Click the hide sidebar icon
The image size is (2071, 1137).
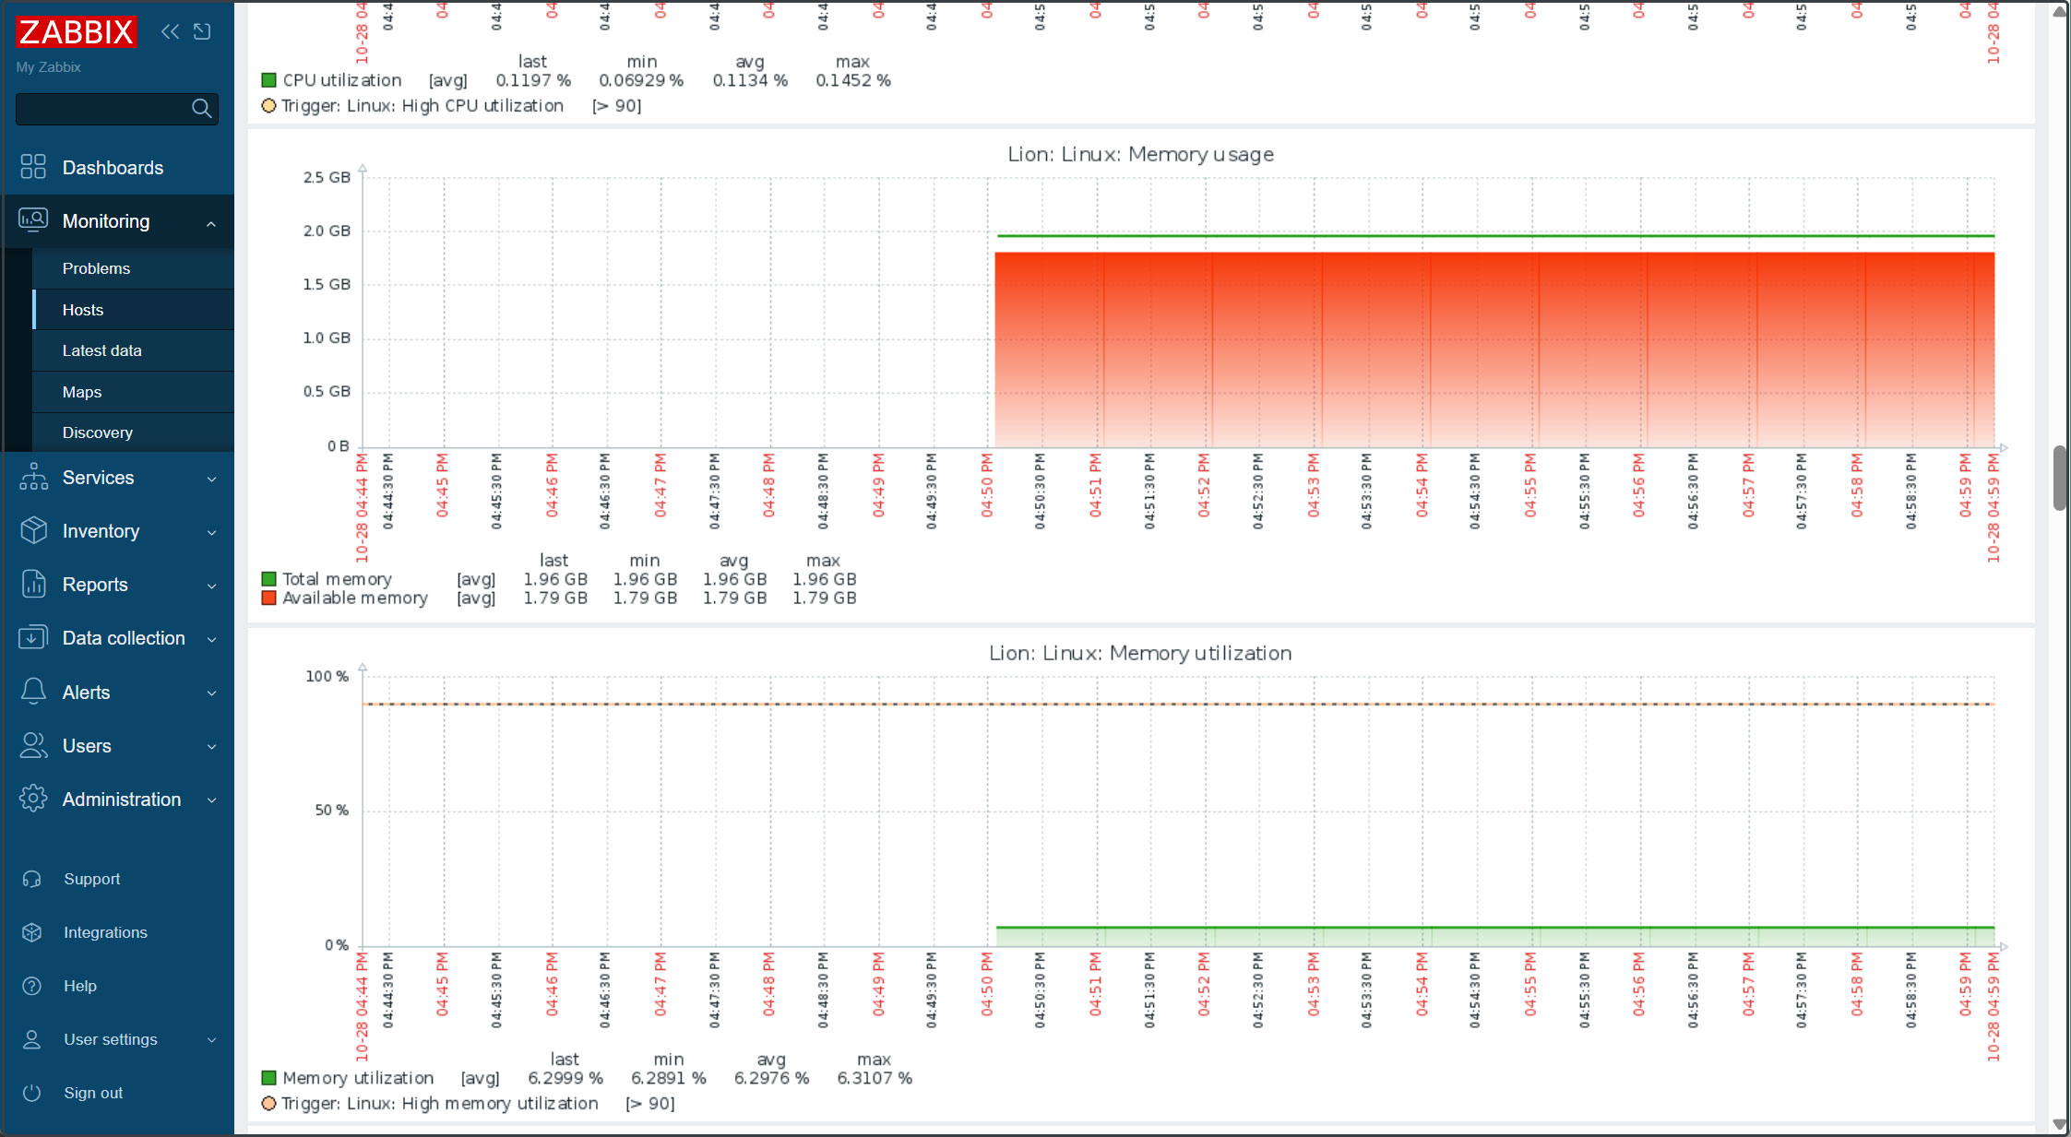(x=202, y=32)
